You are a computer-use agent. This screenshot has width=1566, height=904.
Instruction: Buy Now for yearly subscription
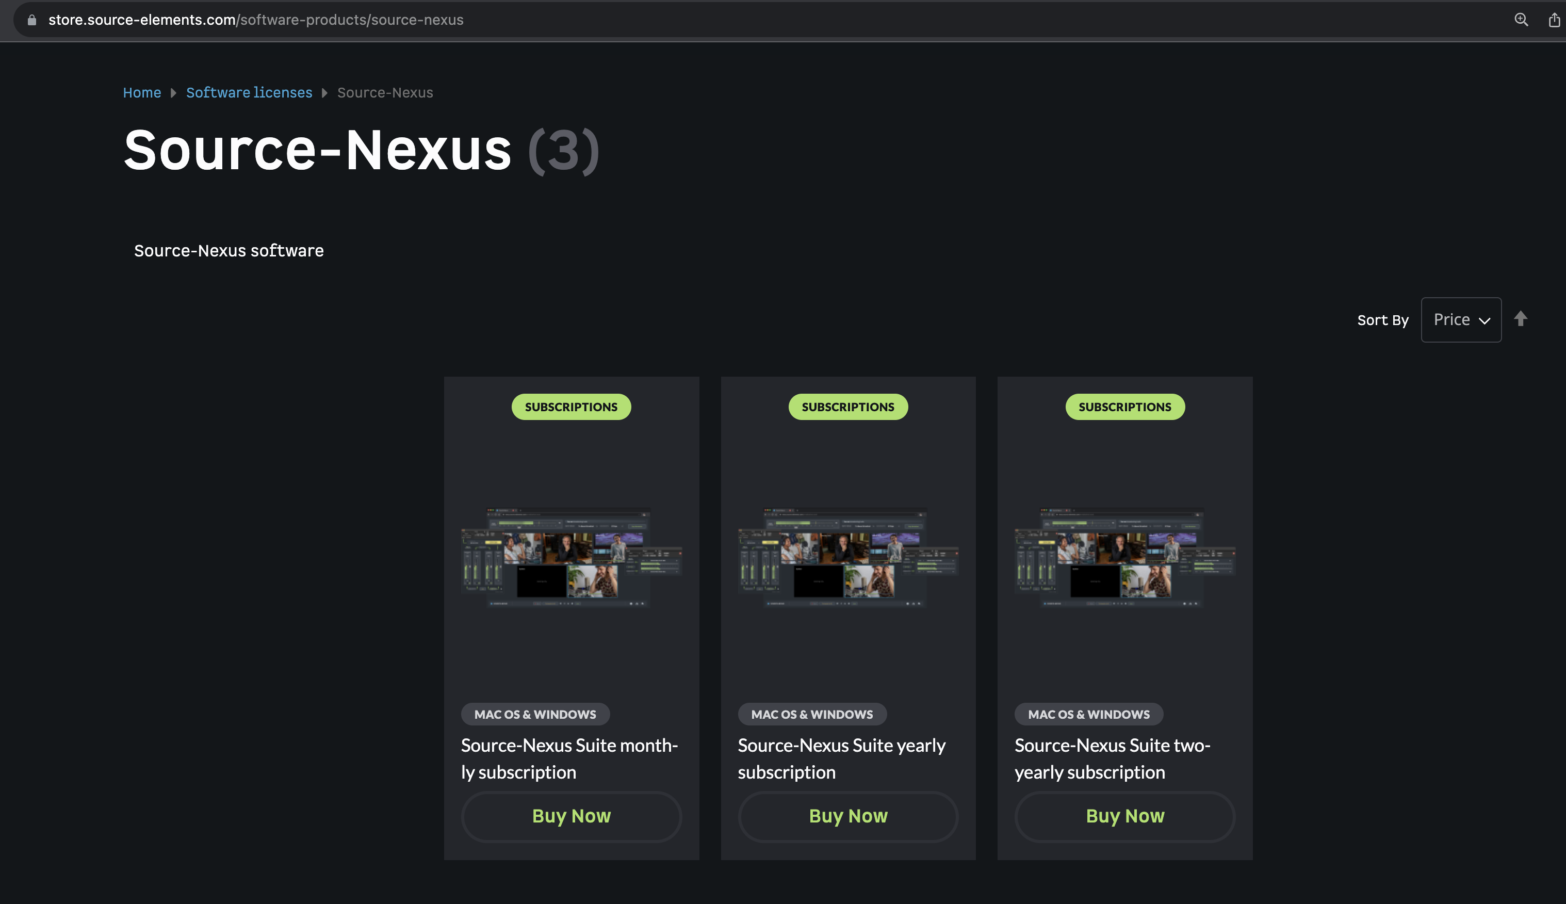point(848,816)
